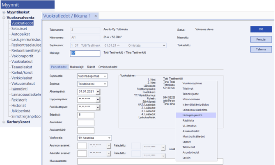Open the Vuokra-ala dropdown
Viewport: 275px width, 165px height.
109,138
